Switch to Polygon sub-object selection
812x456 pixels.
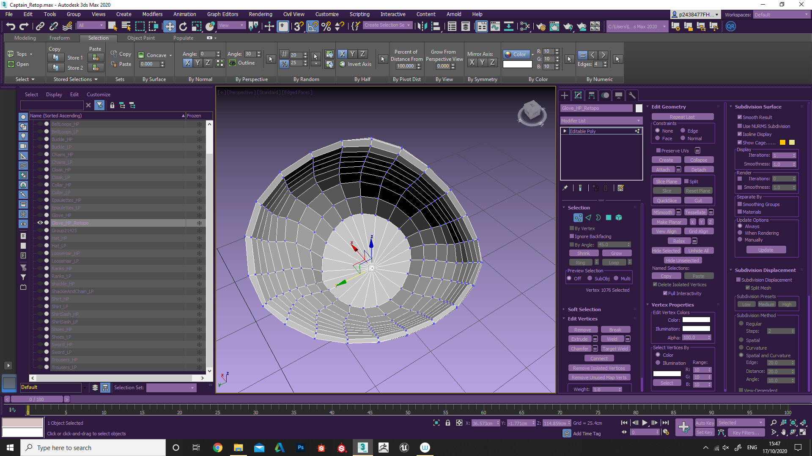tap(608, 217)
